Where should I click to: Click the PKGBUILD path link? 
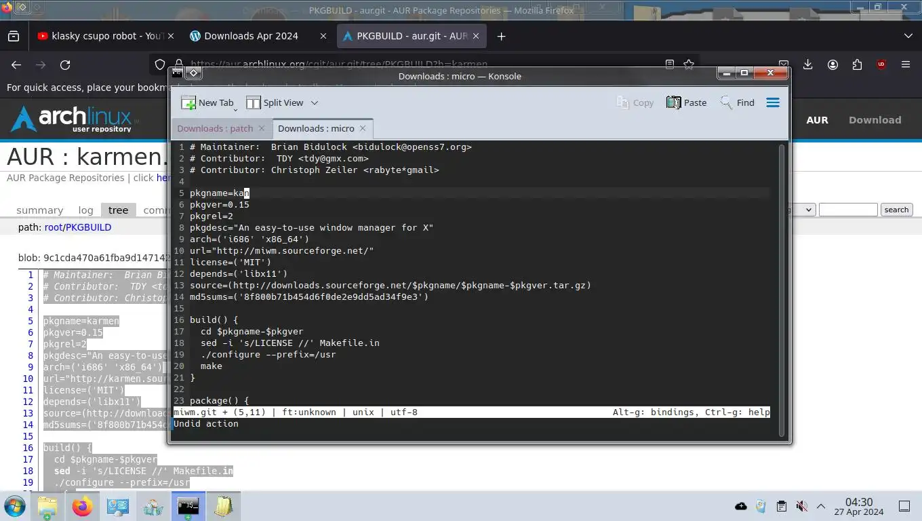(88, 227)
